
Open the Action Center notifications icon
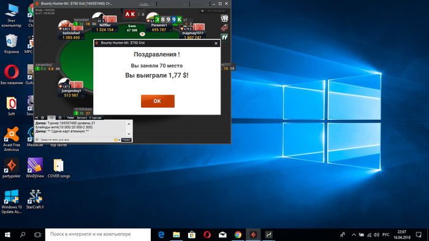[419, 235]
